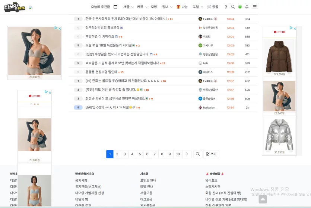Open post 한국 인문사회계의 전체 R&D 예산
Screen dimensions: 311x208
[x=126, y=19]
